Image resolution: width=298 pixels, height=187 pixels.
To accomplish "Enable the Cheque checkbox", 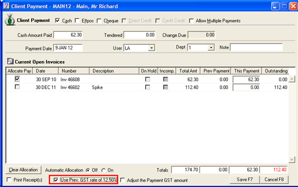I will coord(99,20).
